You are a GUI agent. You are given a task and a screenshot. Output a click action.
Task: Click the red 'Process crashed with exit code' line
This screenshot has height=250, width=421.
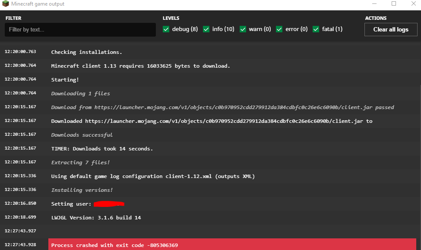click(x=232, y=245)
